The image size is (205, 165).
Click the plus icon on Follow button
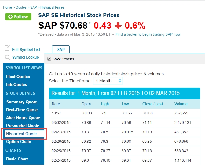coord(10,17)
